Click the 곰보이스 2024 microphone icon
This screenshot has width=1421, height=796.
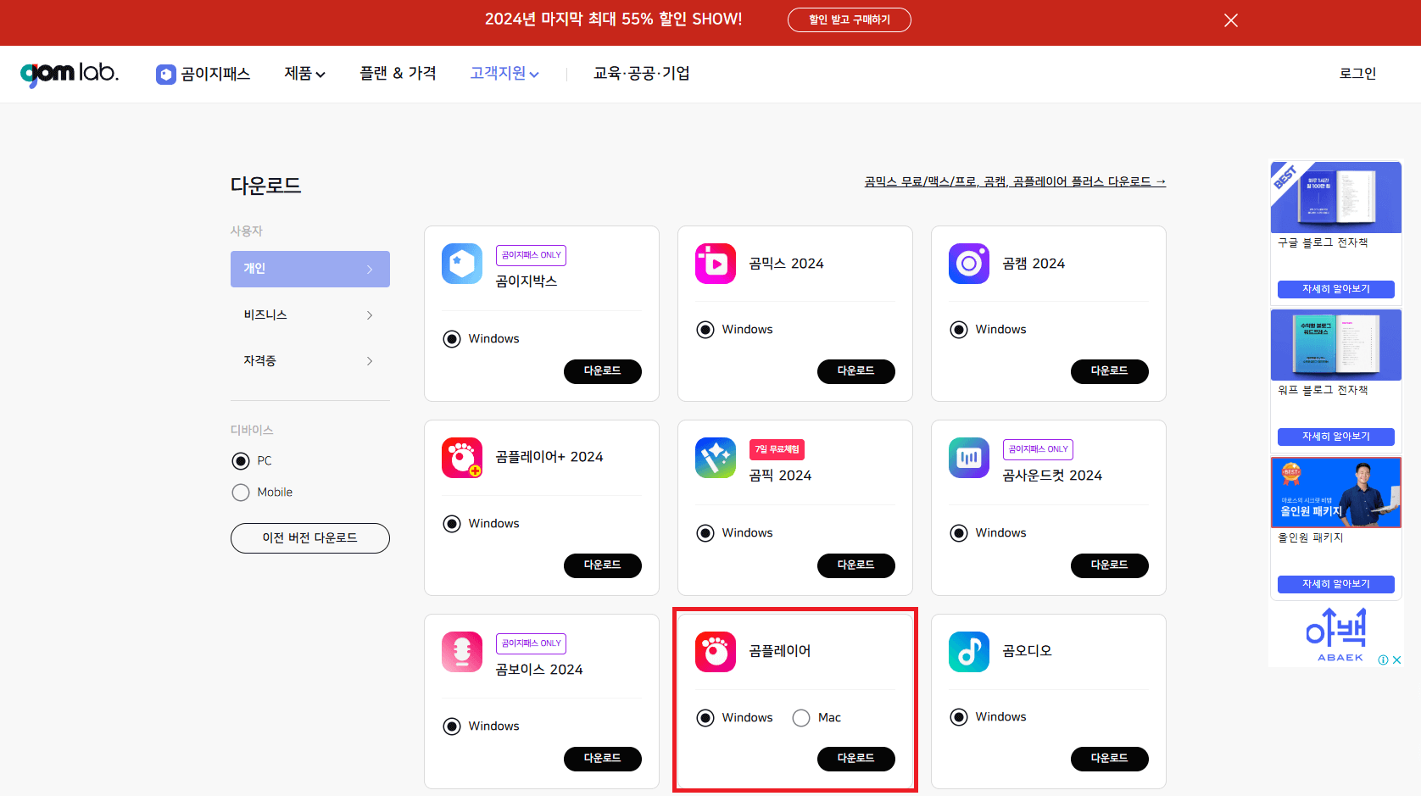coord(461,652)
